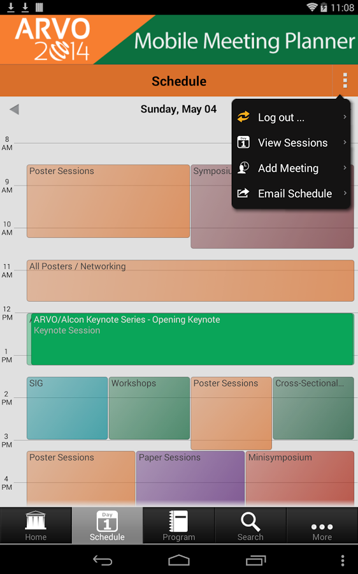
Task: Open the ARVO/Alcon Opening Keynote session
Action: click(192, 339)
